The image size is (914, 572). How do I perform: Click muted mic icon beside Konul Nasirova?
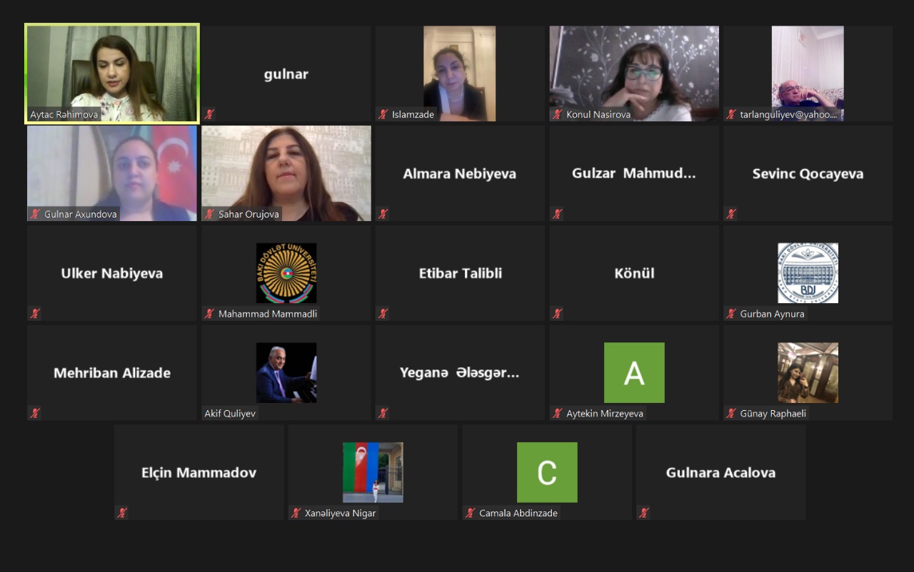(558, 114)
